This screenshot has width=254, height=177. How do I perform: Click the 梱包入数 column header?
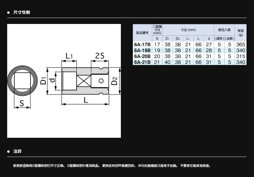[x=224, y=30]
